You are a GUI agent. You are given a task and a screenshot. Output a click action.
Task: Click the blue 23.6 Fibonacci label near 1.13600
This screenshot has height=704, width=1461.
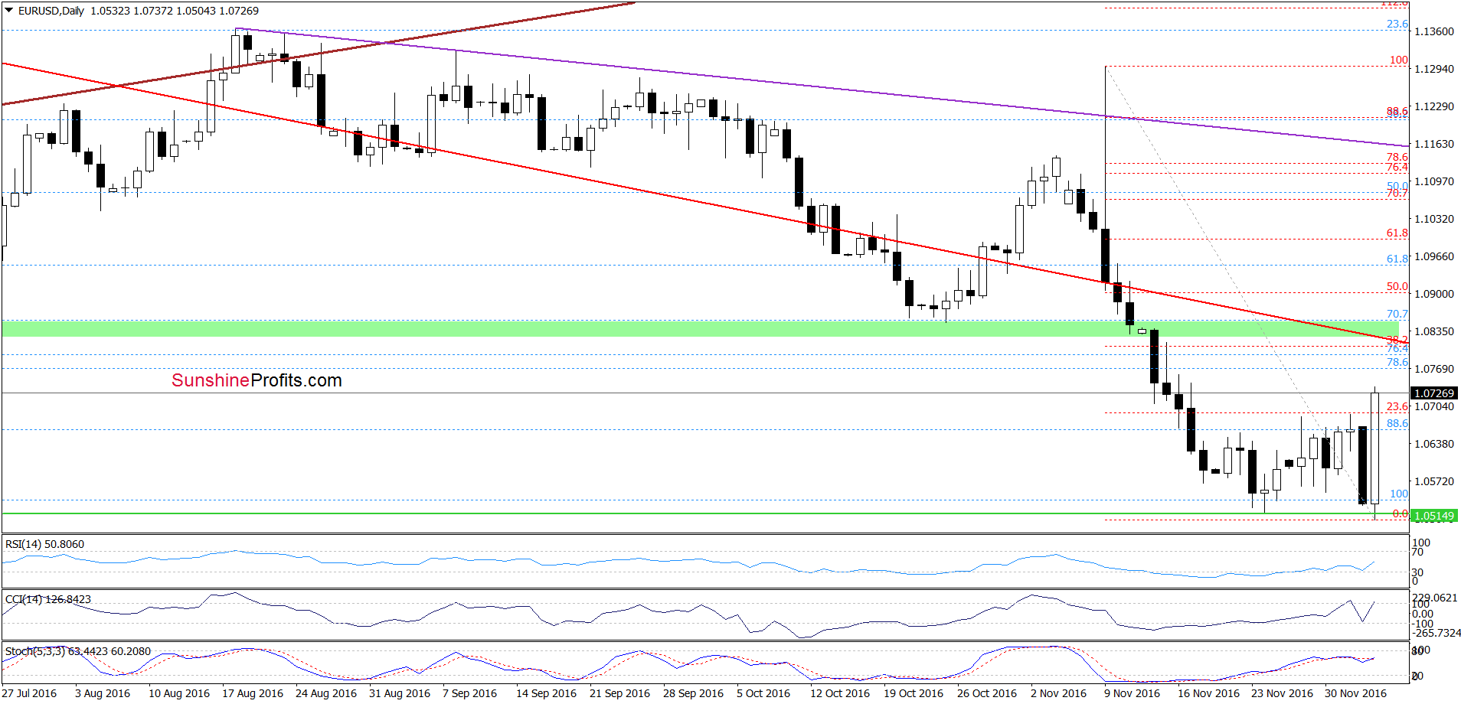click(1397, 24)
